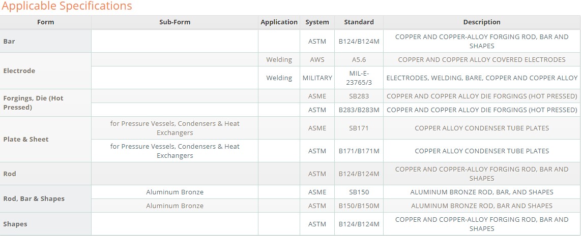Click the Bar form row label
The width and height of the screenshot is (581, 236).
pyautogui.click(x=46, y=42)
